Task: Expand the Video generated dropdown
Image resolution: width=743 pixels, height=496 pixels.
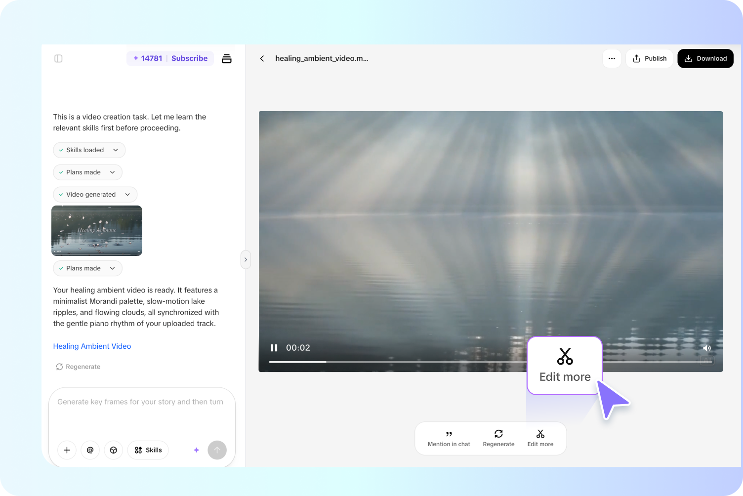Action: [x=95, y=195]
